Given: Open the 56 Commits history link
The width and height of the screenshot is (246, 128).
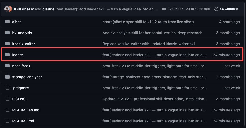Looking at the screenshot, I should [229, 9].
